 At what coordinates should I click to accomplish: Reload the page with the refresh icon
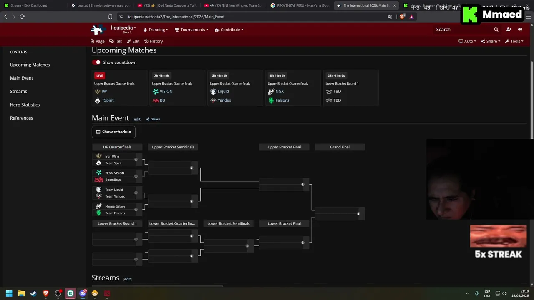(22, 17)
